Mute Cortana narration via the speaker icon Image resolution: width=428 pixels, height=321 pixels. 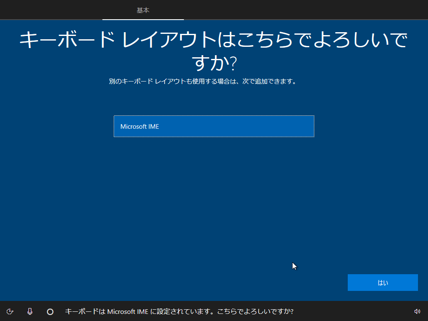pyautogui.click(x=417, y=311)
